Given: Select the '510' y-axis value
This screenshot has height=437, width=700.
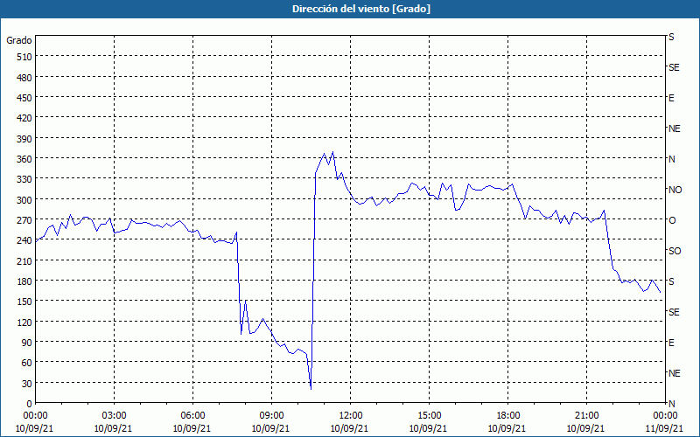Looking at the screenshot, I should [x=24, y=57].
